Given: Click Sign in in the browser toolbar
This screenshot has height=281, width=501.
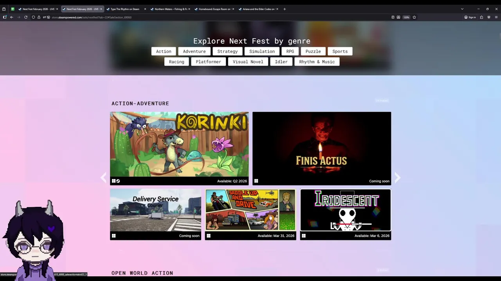Looking at the screenshot, I should [470, 17].
